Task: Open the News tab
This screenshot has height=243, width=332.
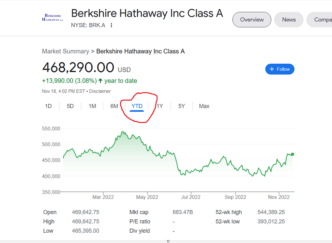Action: (x=289, y=19)
